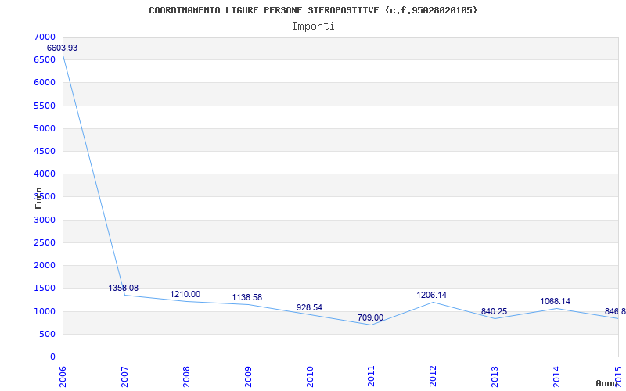The image size is (626, 391).
Task: Click the 2000 y-axis tick label
Action: (45, 265)
